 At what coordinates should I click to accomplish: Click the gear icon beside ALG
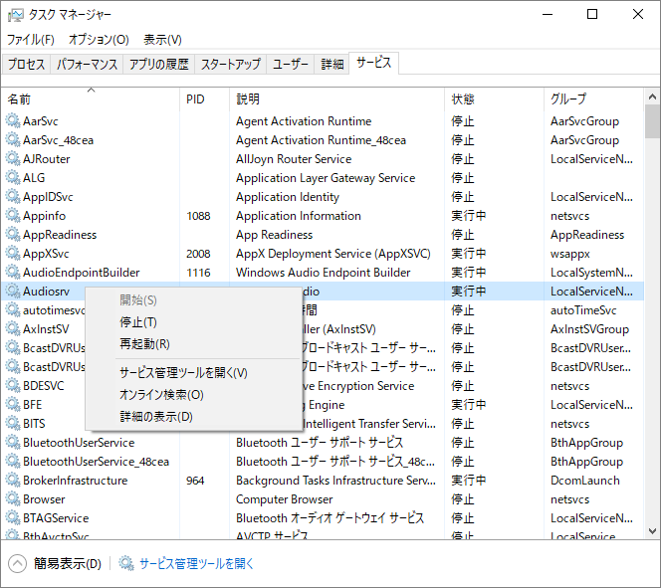[13, 178]
